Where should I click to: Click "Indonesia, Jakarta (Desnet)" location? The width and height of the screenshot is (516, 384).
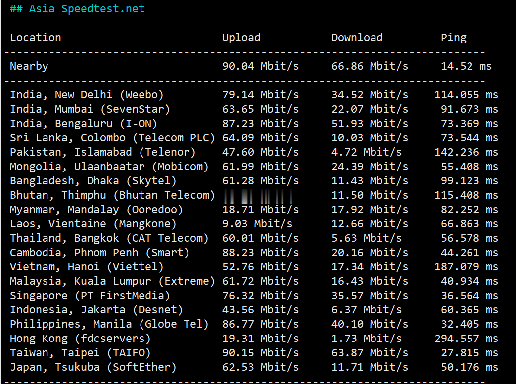coord(96,310)
